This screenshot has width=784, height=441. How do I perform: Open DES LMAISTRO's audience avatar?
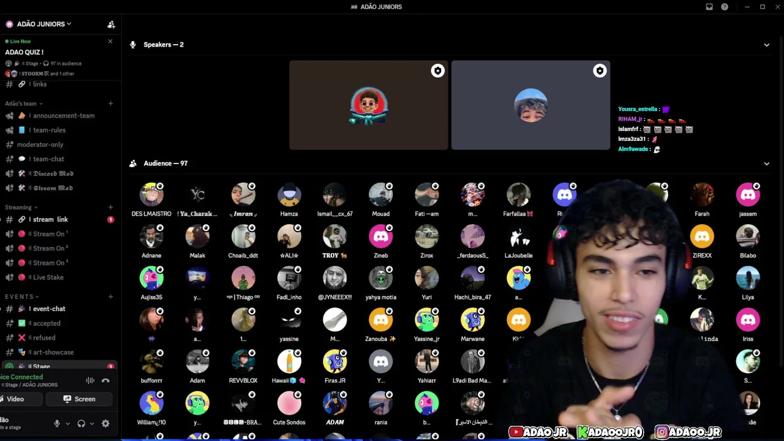tap(151, 195)
